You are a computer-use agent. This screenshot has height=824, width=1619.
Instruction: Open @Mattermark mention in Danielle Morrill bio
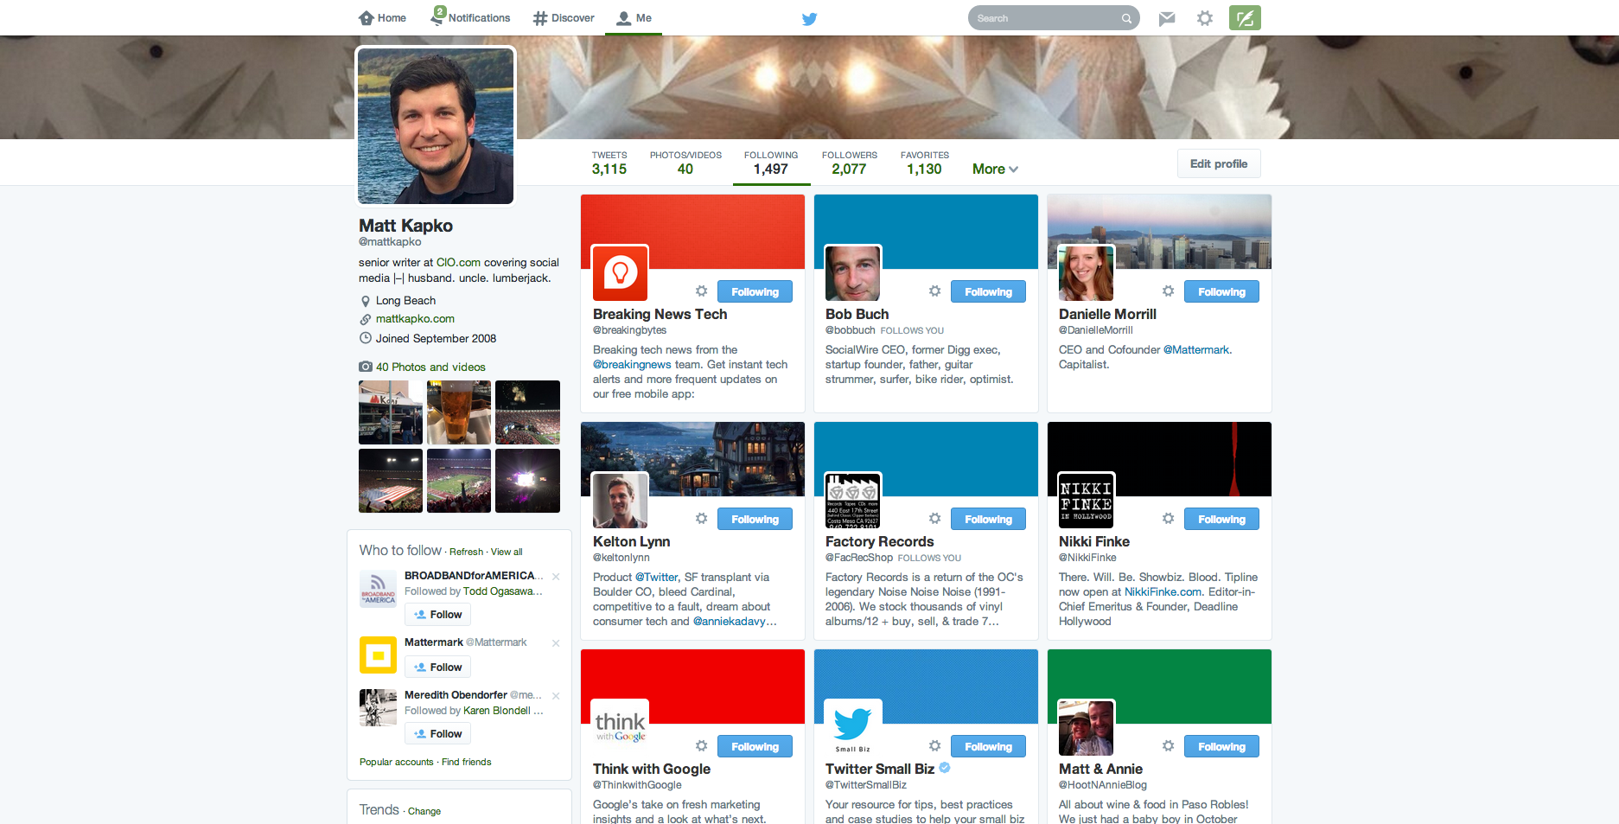pyautogui.click(x=1196, y=350)
